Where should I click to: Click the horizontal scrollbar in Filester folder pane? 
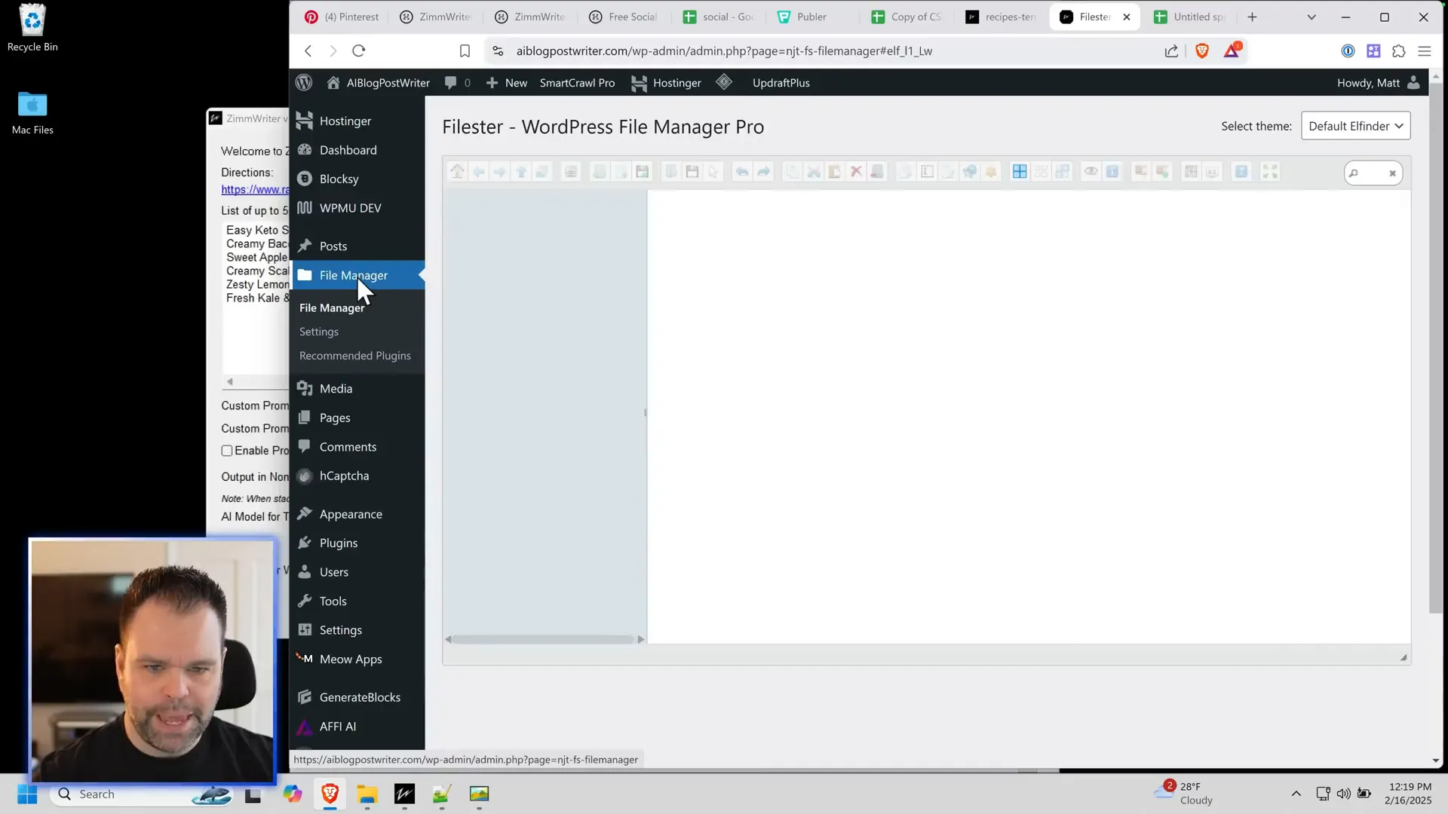pyautogui.click(x=545, y=639)
